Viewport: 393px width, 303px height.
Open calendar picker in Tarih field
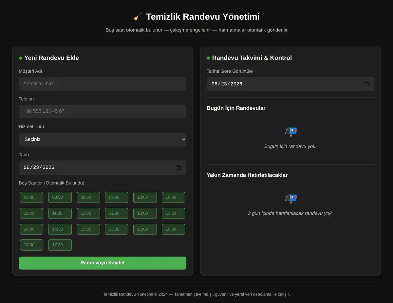coord(178,168)
